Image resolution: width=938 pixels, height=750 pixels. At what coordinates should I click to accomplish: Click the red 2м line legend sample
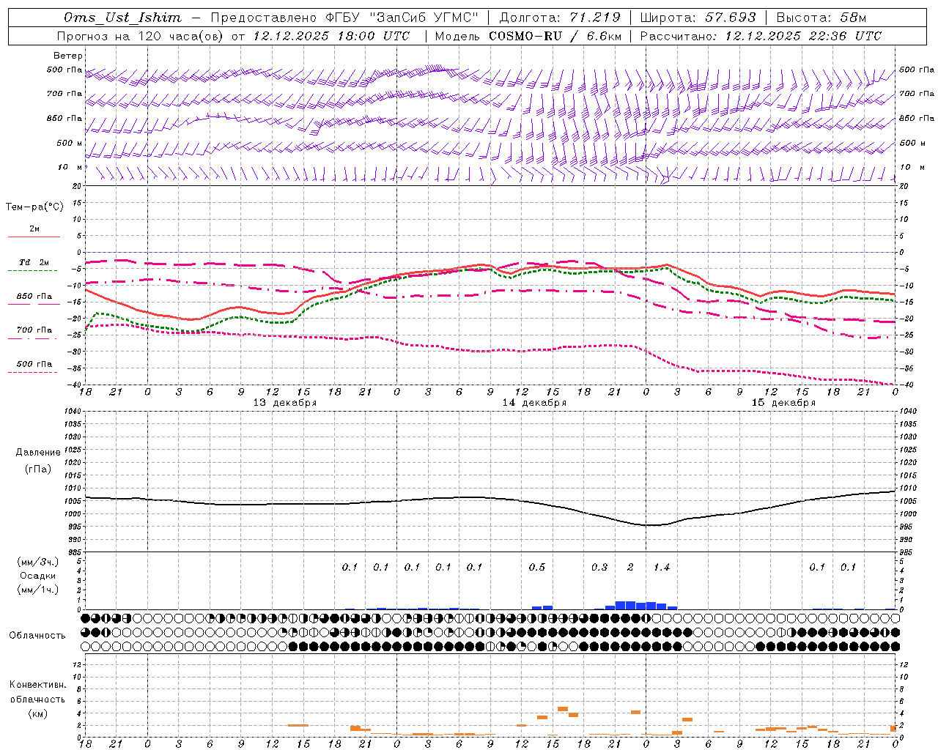tap(34, 237)
